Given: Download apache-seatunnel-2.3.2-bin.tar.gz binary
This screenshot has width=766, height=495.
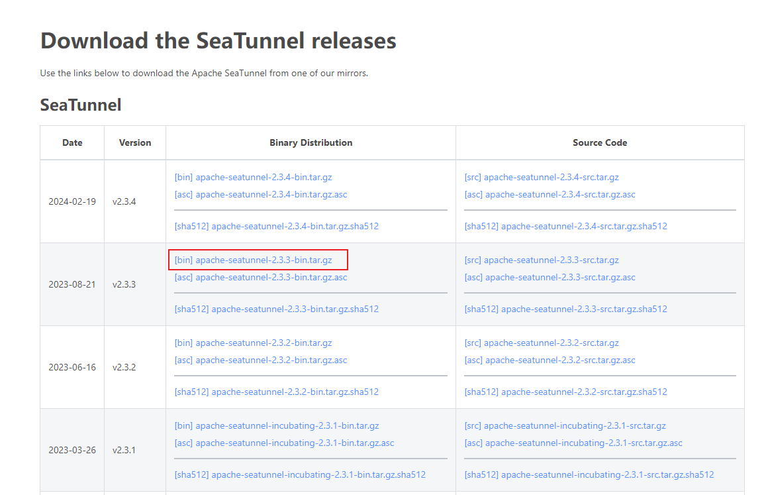Looking at the screenshot, I should pos(253,343).
